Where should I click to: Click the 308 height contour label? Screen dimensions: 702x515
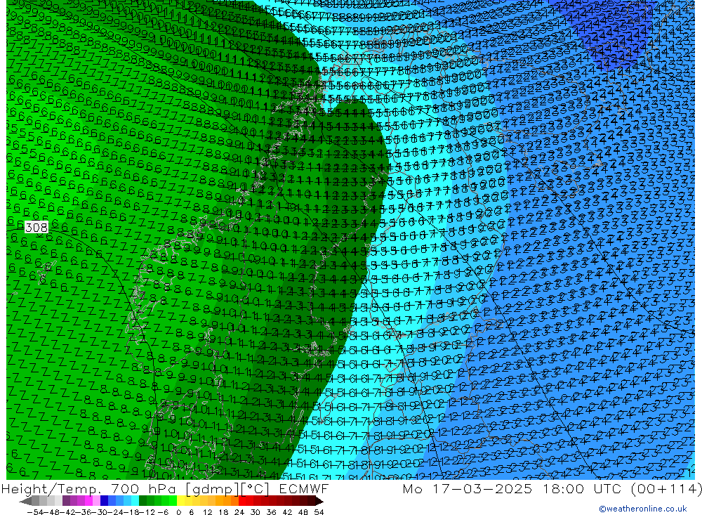(x=37, y=228)
